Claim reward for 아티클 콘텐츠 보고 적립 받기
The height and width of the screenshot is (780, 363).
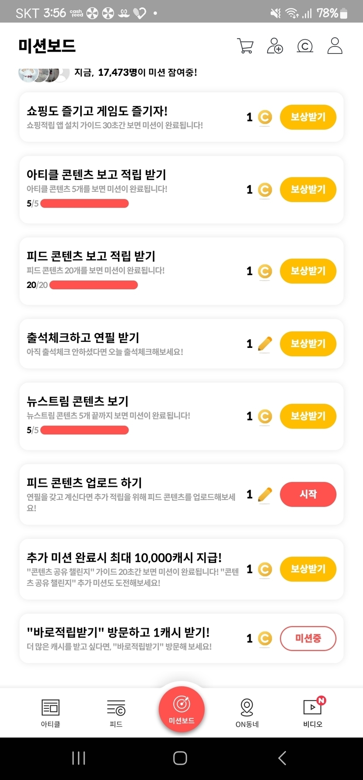(x=308, y=190)
